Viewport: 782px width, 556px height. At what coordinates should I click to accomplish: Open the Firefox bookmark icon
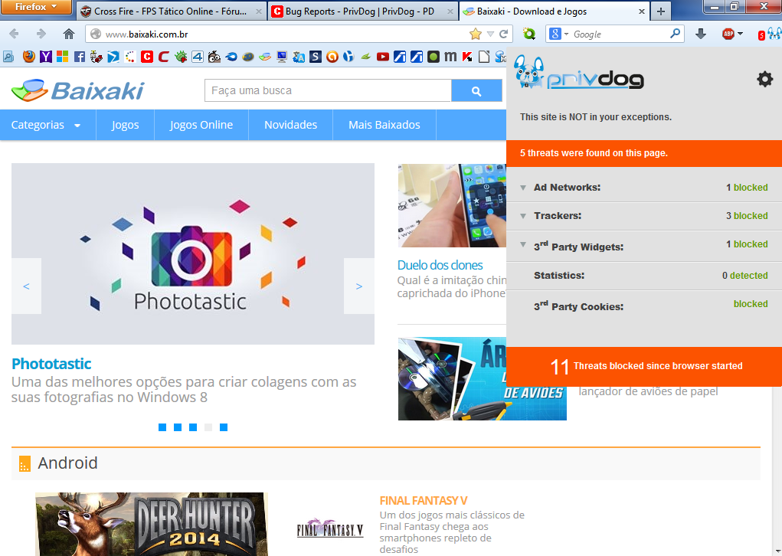point(29,57)
